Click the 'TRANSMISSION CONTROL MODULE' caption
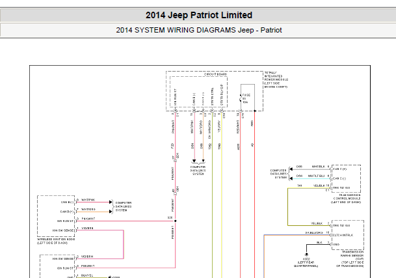Image resolution: width=396 pixels, height=278 pixels. (346, 199)
